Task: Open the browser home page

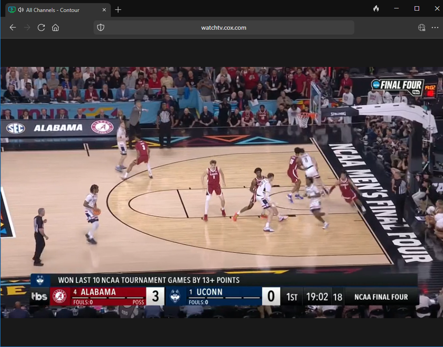Action: point(55,27)
